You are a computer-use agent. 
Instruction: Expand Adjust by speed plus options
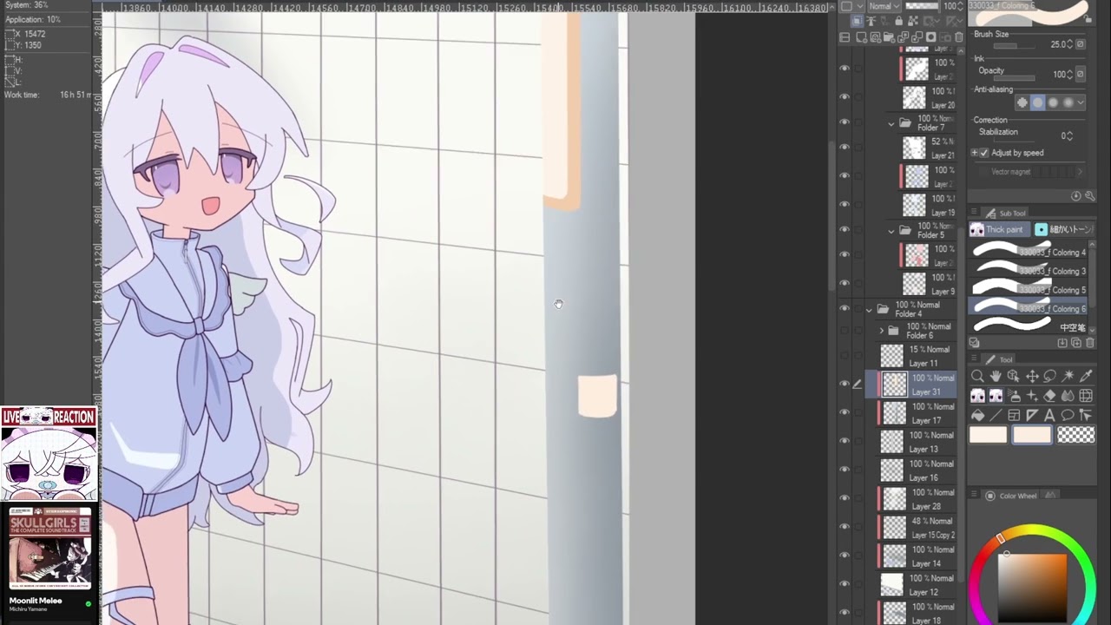click(x=974, y=153)
